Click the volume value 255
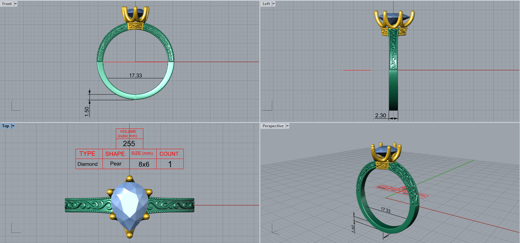The height and width of the screenshot is (243, 520). click(129, 144)
